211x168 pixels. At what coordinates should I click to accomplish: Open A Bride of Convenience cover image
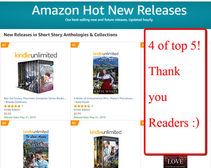pyautogui.click(x=105, y=75)
